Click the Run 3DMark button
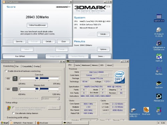167x125 pixels. [20, 56]
